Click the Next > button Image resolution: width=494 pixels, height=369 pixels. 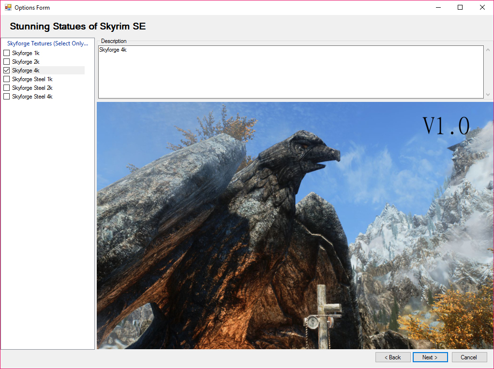coord(430,357)
